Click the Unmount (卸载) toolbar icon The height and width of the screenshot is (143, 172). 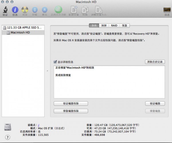pos(35,10)
